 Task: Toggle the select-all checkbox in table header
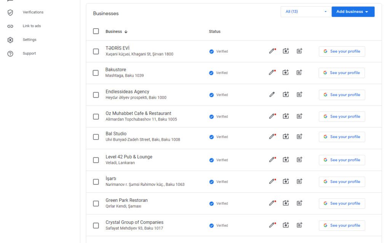[96, 31]
